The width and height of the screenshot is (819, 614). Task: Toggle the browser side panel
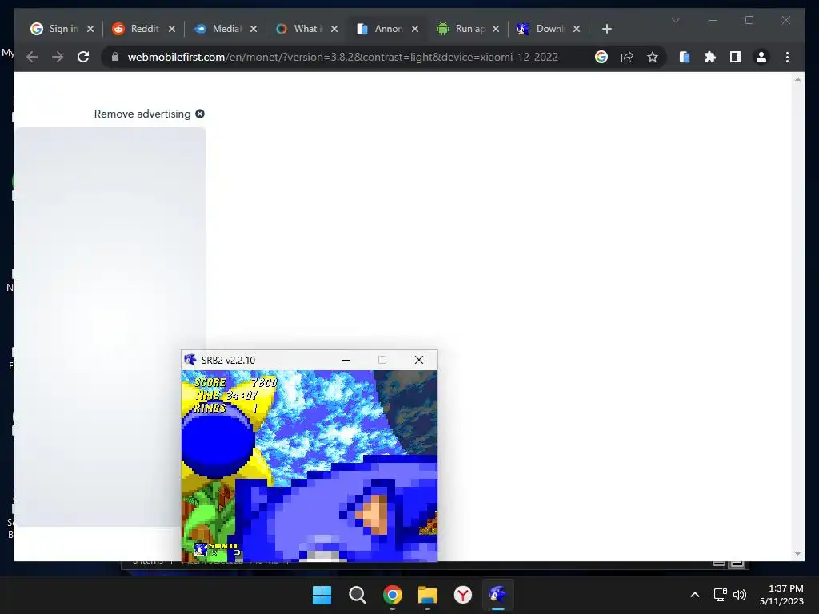(x=736, y=57)
